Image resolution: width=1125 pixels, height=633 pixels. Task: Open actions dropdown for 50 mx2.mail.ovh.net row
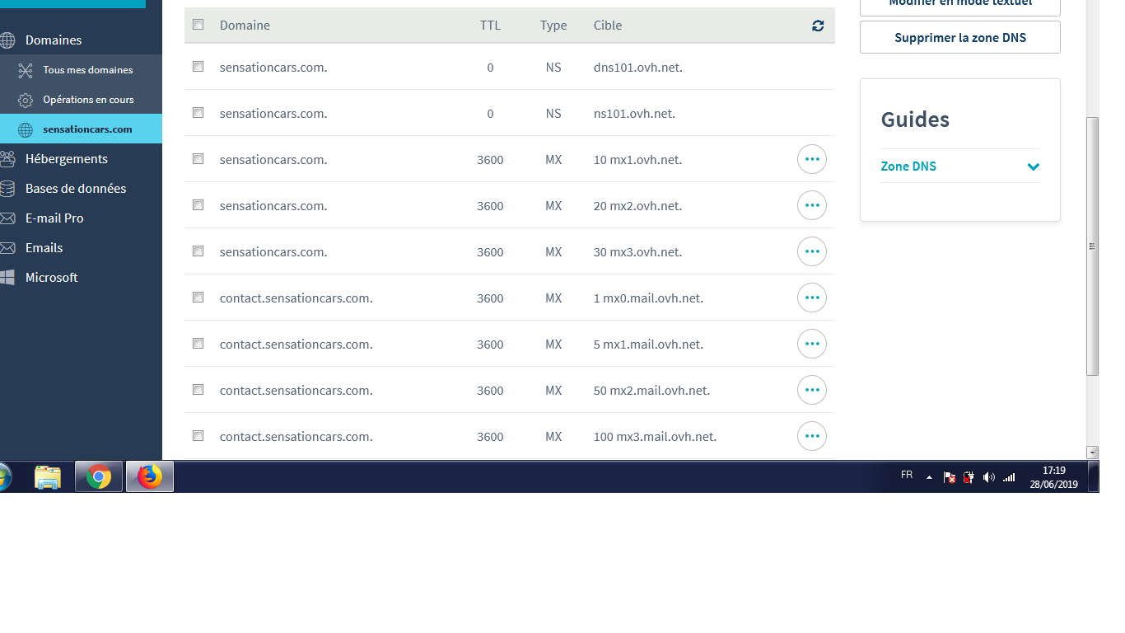tap(811, 390)
